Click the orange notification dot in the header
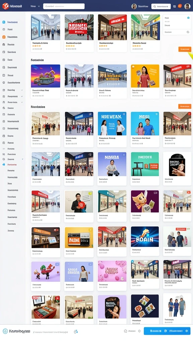193x343 pixels. click(180, 6)
